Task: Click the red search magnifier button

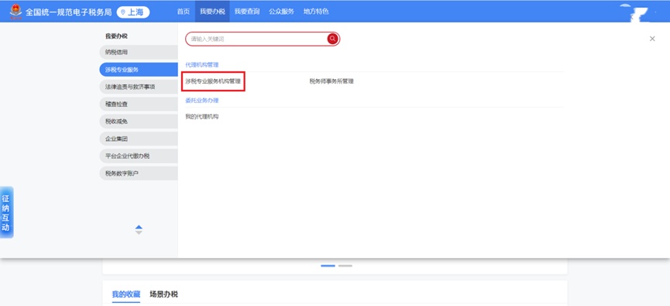Action: tap(333, 39)
